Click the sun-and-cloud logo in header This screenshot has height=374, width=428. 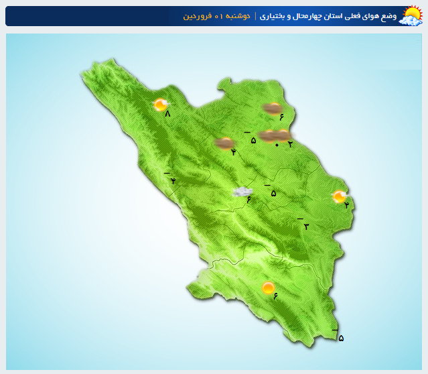click(410, 15)
